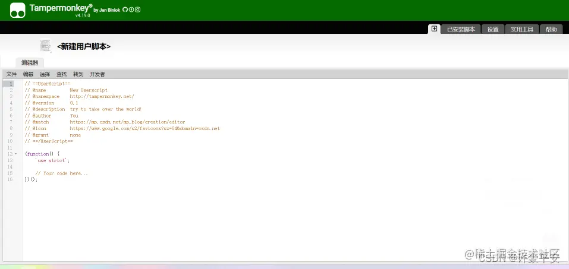The height and width of the screenshot is (269, 569).
Task: Open the 编辑 menu
Action: (29, 74)
